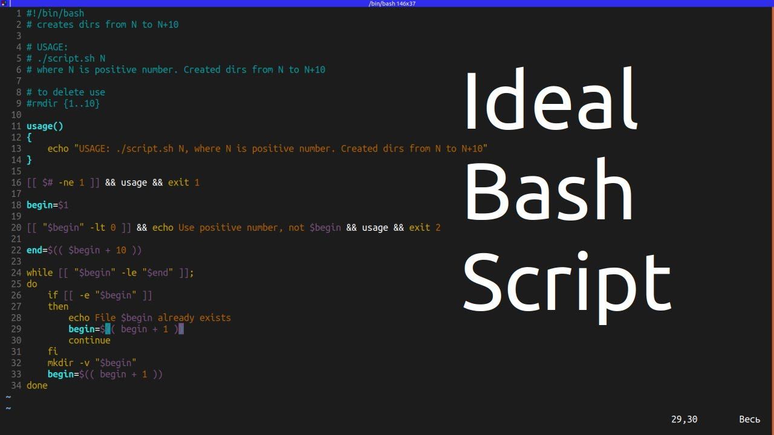Click the terminal window icon in the title bar
The image size is (774, 435).
(x=4, y=3)
